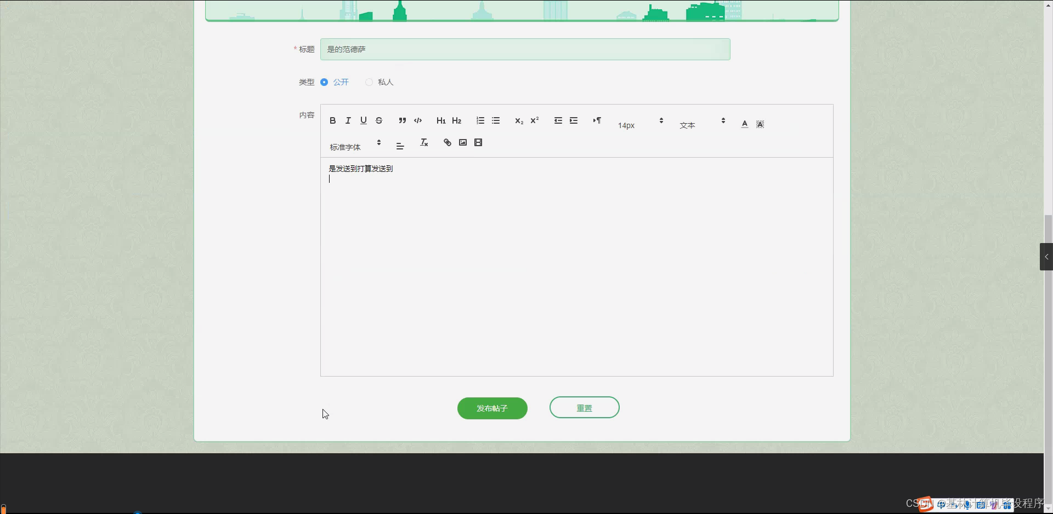Click the 发布帖子 button
Screen dimensions: 1053x514
492,408
